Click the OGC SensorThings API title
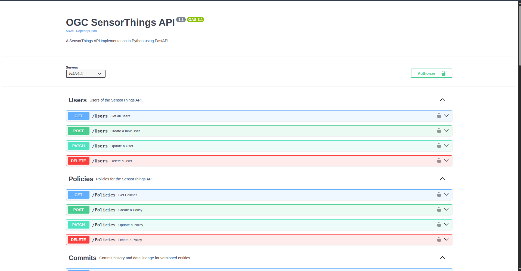 click(x=120, y=22)
